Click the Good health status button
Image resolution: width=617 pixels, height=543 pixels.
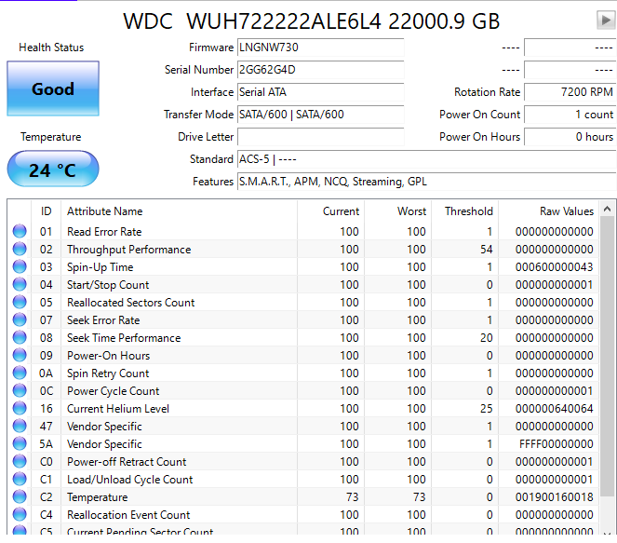pyautogui.click(x=53, y=88)
